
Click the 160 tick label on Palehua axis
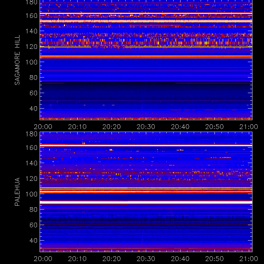(31, 148)
